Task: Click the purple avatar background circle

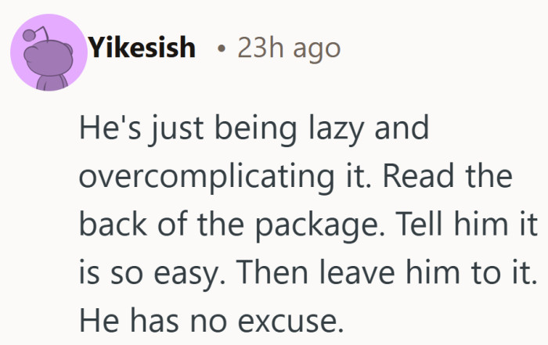Action: [66, 74]
